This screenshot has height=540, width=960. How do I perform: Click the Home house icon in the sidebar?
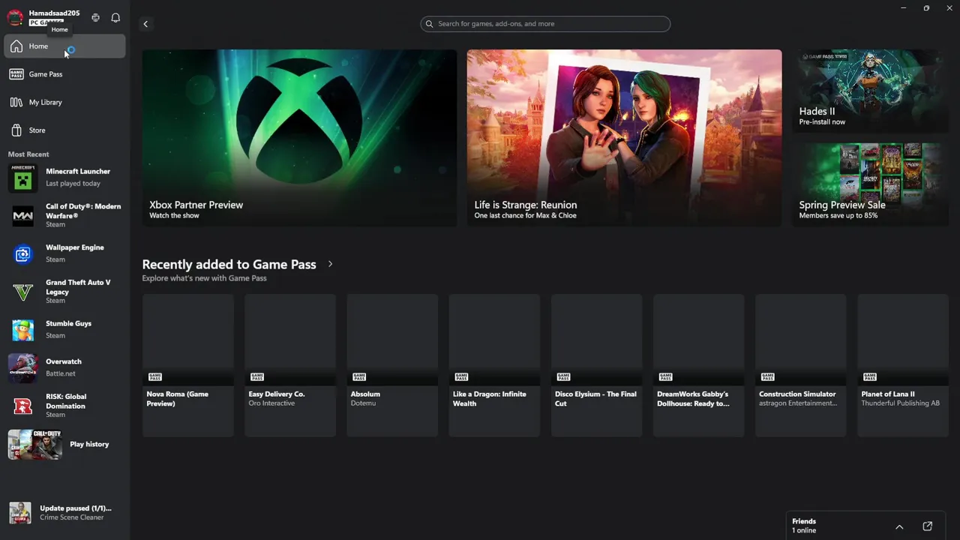[x=16, y=46]
